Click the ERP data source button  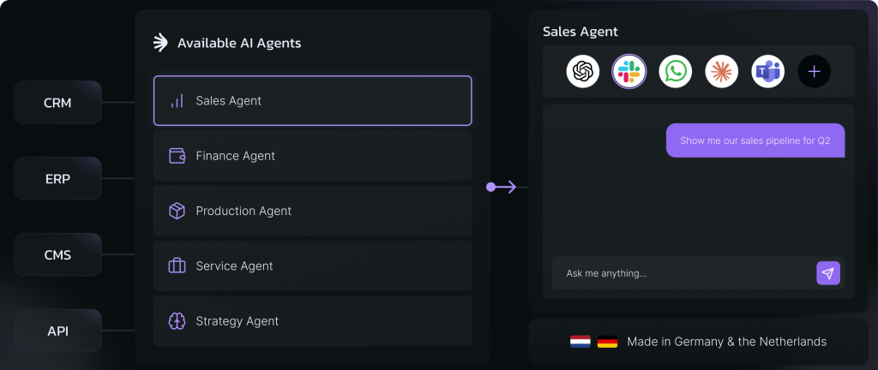pyautogui.click(x=57, y=179)
